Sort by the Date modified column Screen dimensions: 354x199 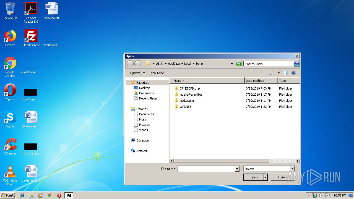(261, 81)
